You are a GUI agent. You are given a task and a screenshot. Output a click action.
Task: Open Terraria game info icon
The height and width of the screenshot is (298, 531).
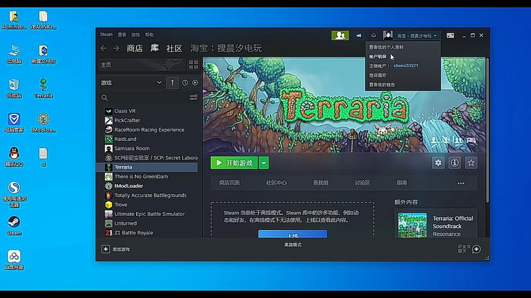(x=455, y=163)
